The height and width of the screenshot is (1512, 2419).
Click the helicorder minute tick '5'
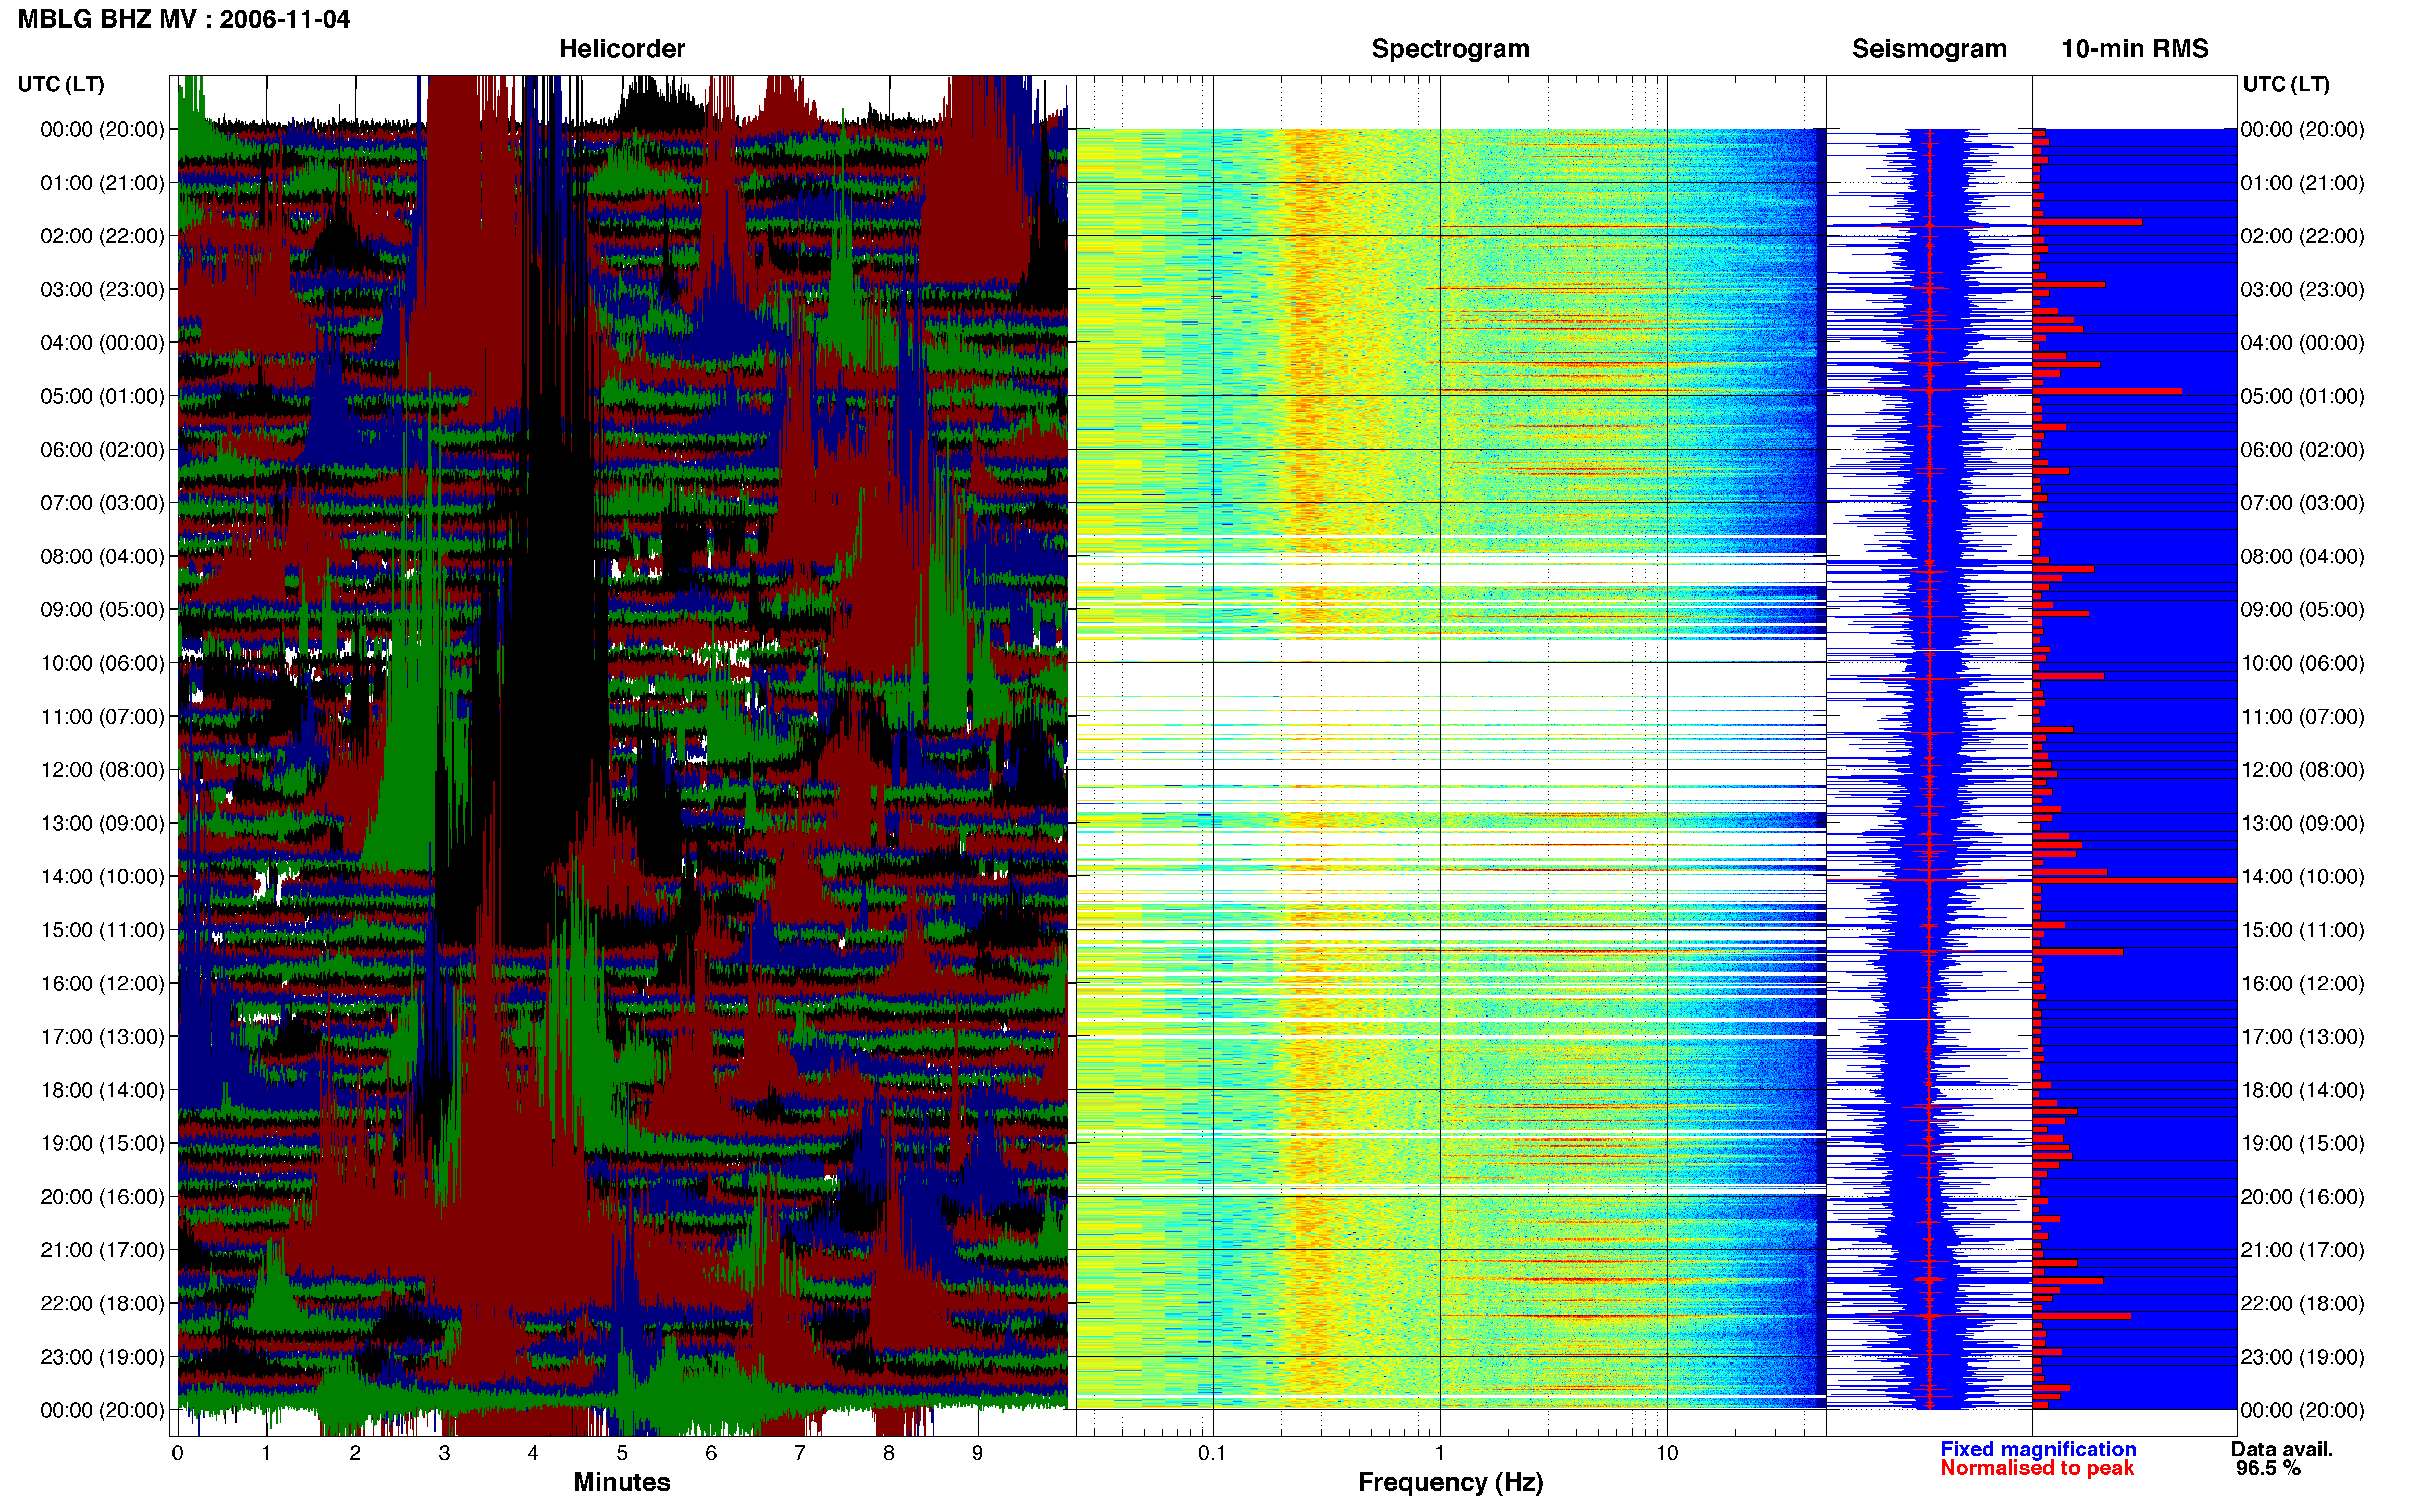click(622, 1453)
